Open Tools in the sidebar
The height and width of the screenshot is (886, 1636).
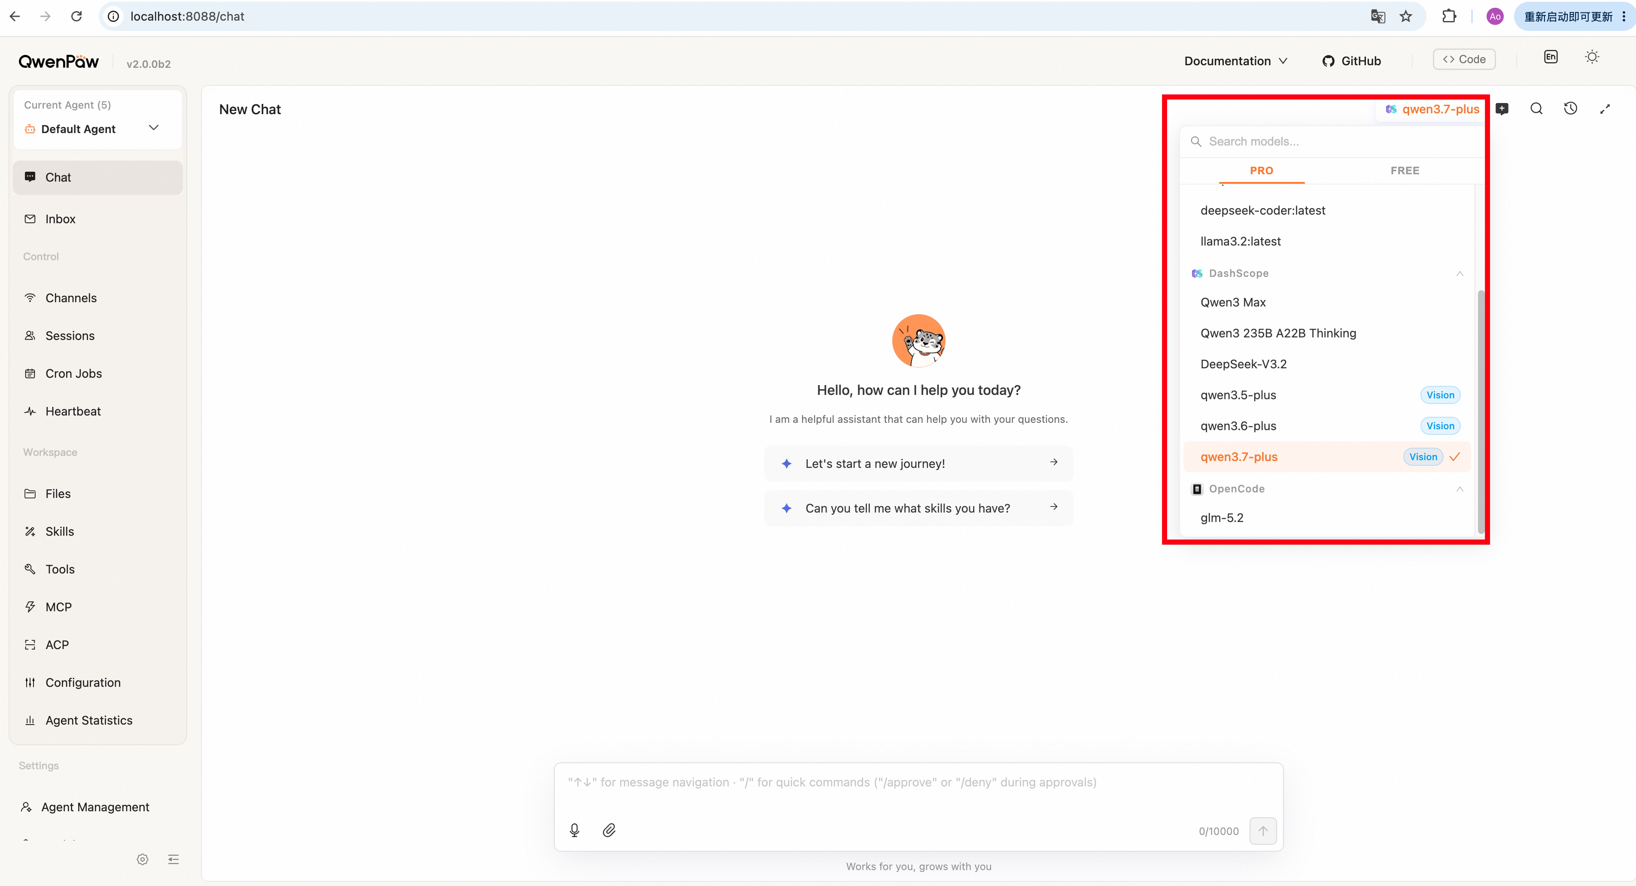tap(98, 569)
